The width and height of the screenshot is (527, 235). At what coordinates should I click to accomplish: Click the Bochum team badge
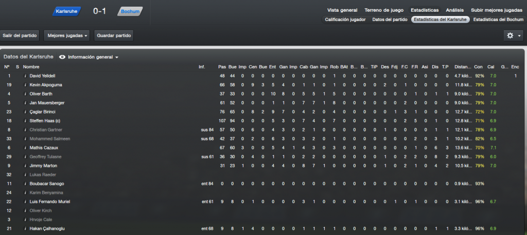[x=130, y=11]
